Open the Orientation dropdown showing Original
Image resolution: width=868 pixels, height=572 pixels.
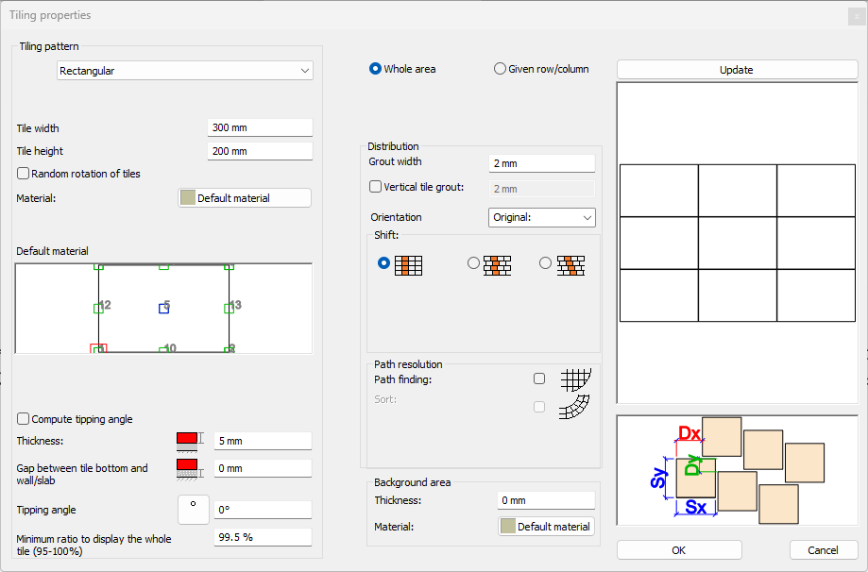[x=541, y=217]
